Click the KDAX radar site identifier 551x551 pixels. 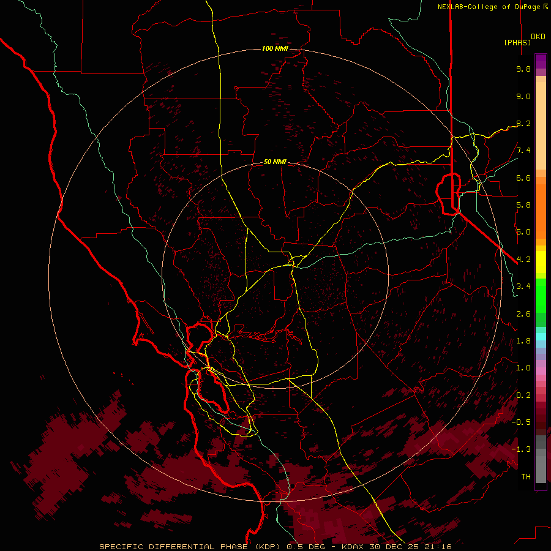(x=353, y=547)
